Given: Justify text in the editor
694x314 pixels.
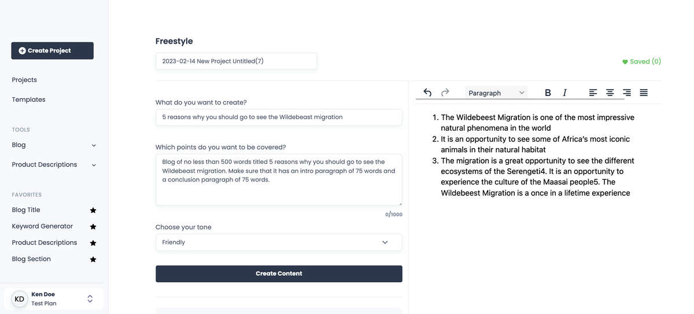Looking at the screenshot, I should [x=644, y=93].
